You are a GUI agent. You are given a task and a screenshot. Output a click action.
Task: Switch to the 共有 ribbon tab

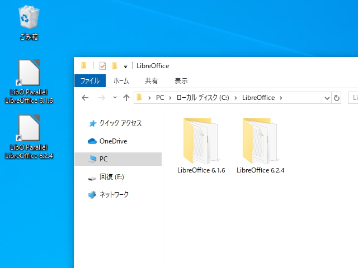point(152,80)
